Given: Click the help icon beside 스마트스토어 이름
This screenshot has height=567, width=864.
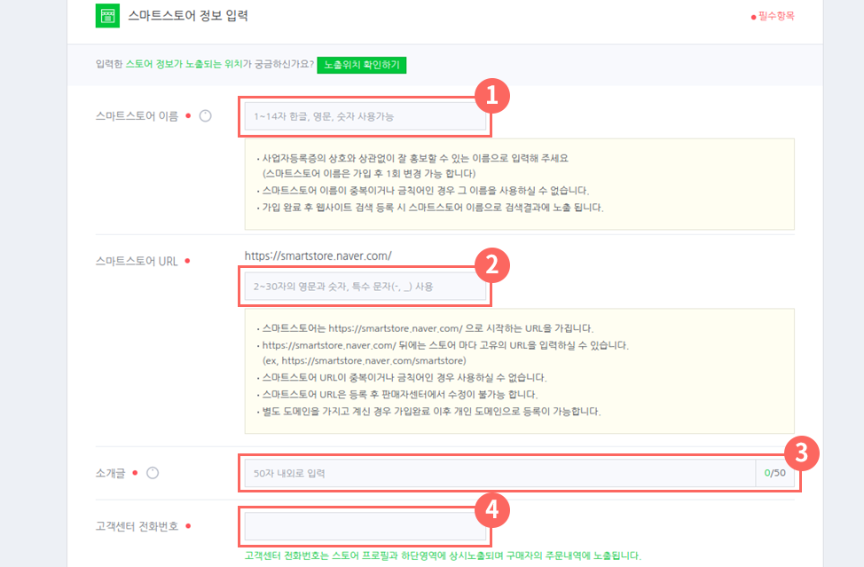Looking at the screenshot, I should (206, 115).
